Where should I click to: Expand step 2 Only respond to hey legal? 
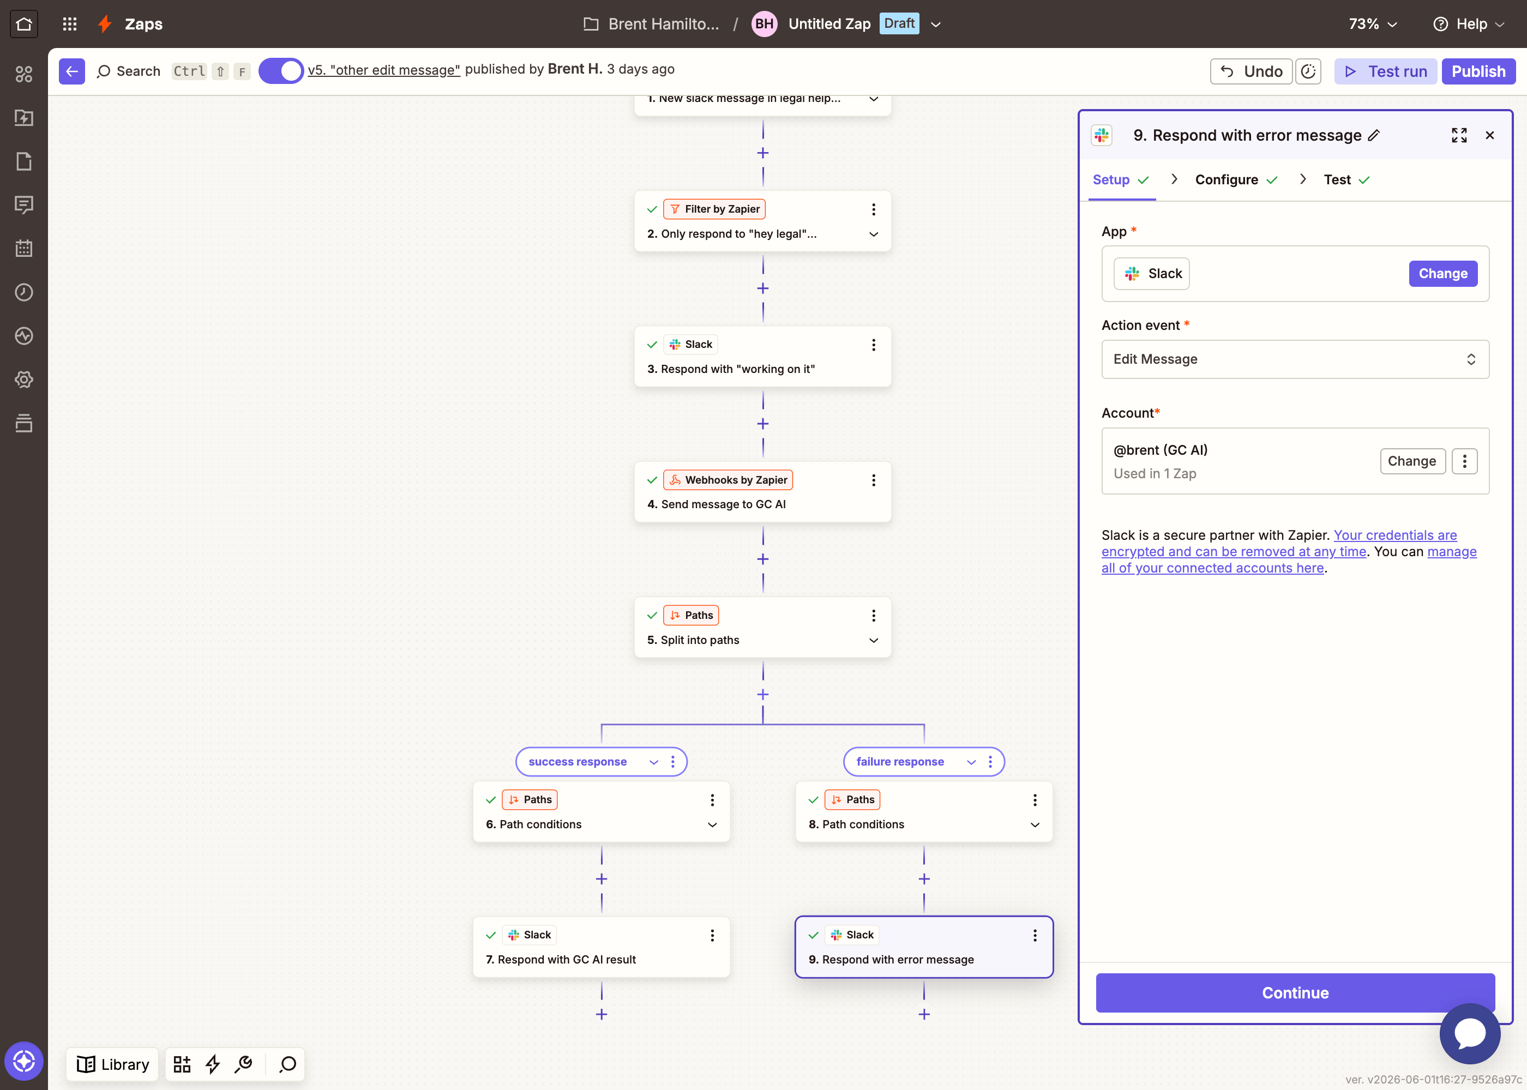click(x=874, y=234)
